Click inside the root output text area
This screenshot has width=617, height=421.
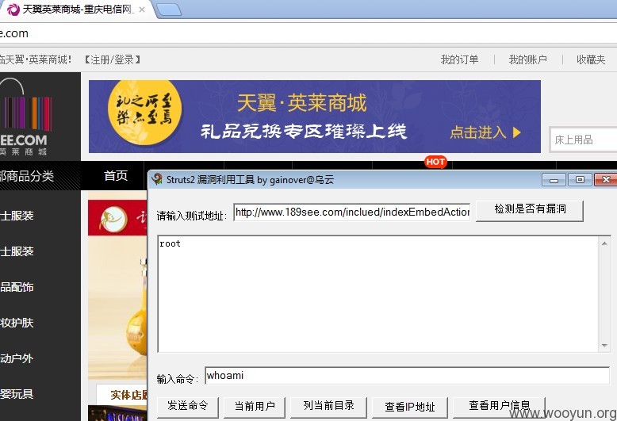(x=377, y=294)
